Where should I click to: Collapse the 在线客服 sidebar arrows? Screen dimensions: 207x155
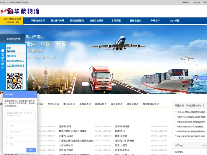(3, 67)
